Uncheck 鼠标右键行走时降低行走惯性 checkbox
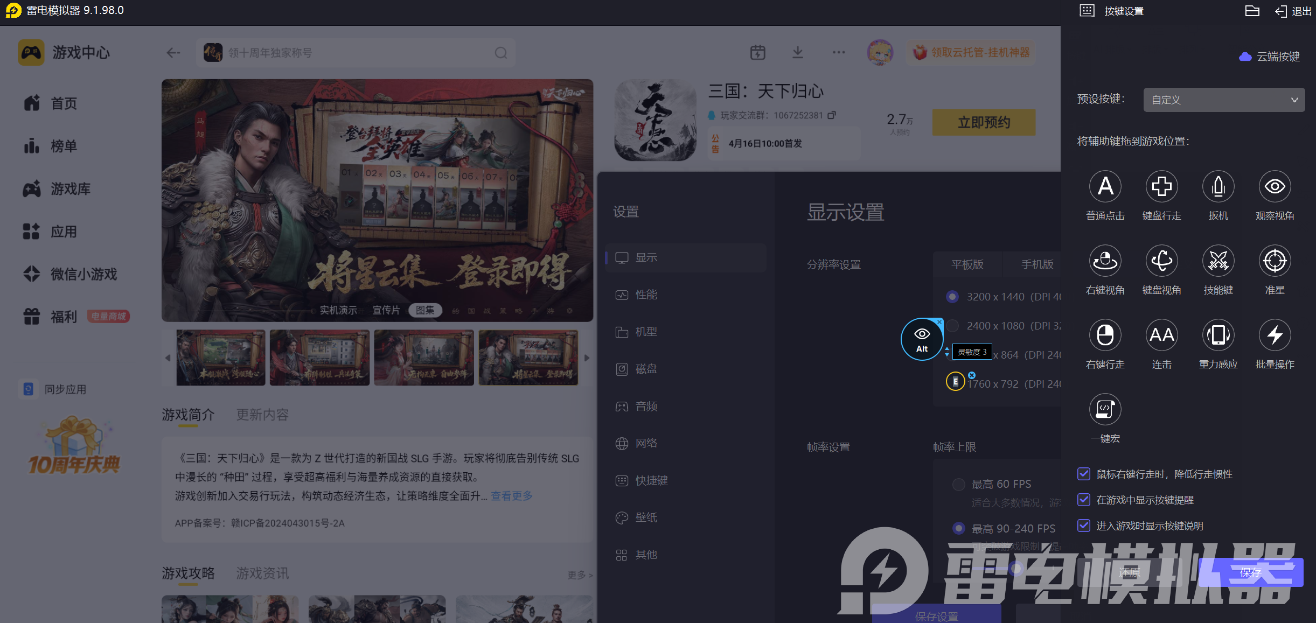Screen dimensions: 1316x623 [x=1084, y=474]
